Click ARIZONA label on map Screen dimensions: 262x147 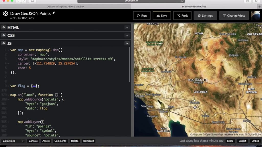pos(201,92)
